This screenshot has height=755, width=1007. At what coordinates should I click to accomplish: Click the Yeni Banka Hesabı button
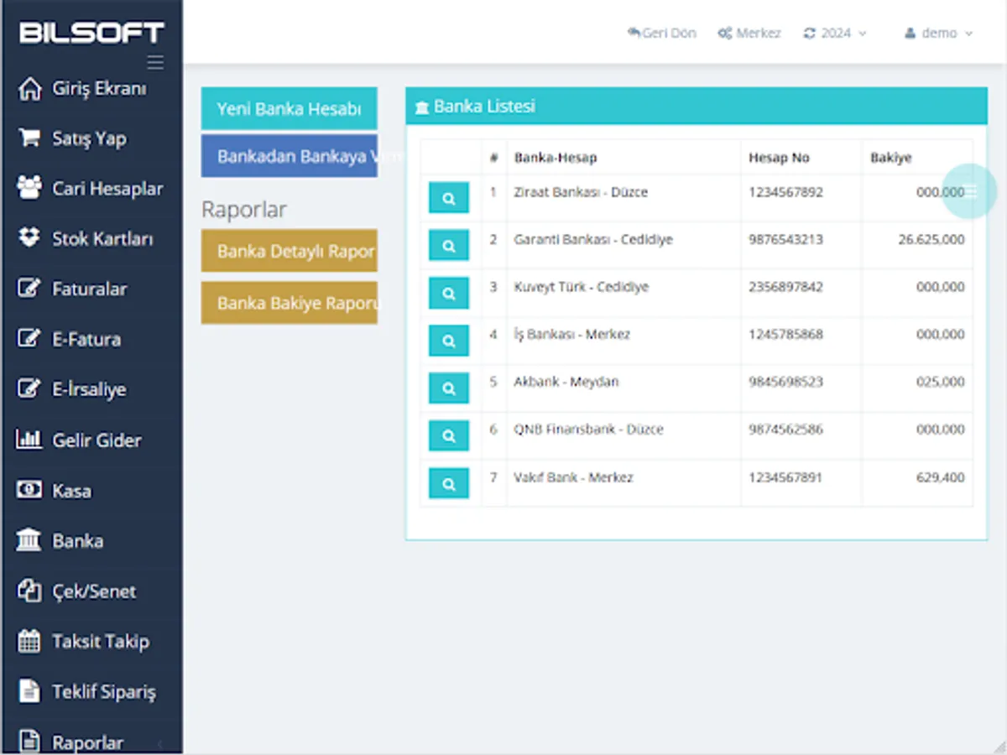[x=289, y=108]
